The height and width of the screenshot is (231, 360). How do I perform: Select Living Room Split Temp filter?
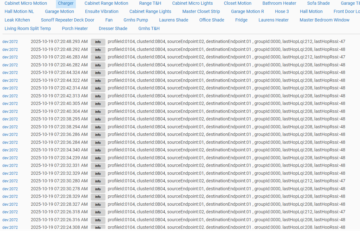pyautogui.click(x=28, y=29)
